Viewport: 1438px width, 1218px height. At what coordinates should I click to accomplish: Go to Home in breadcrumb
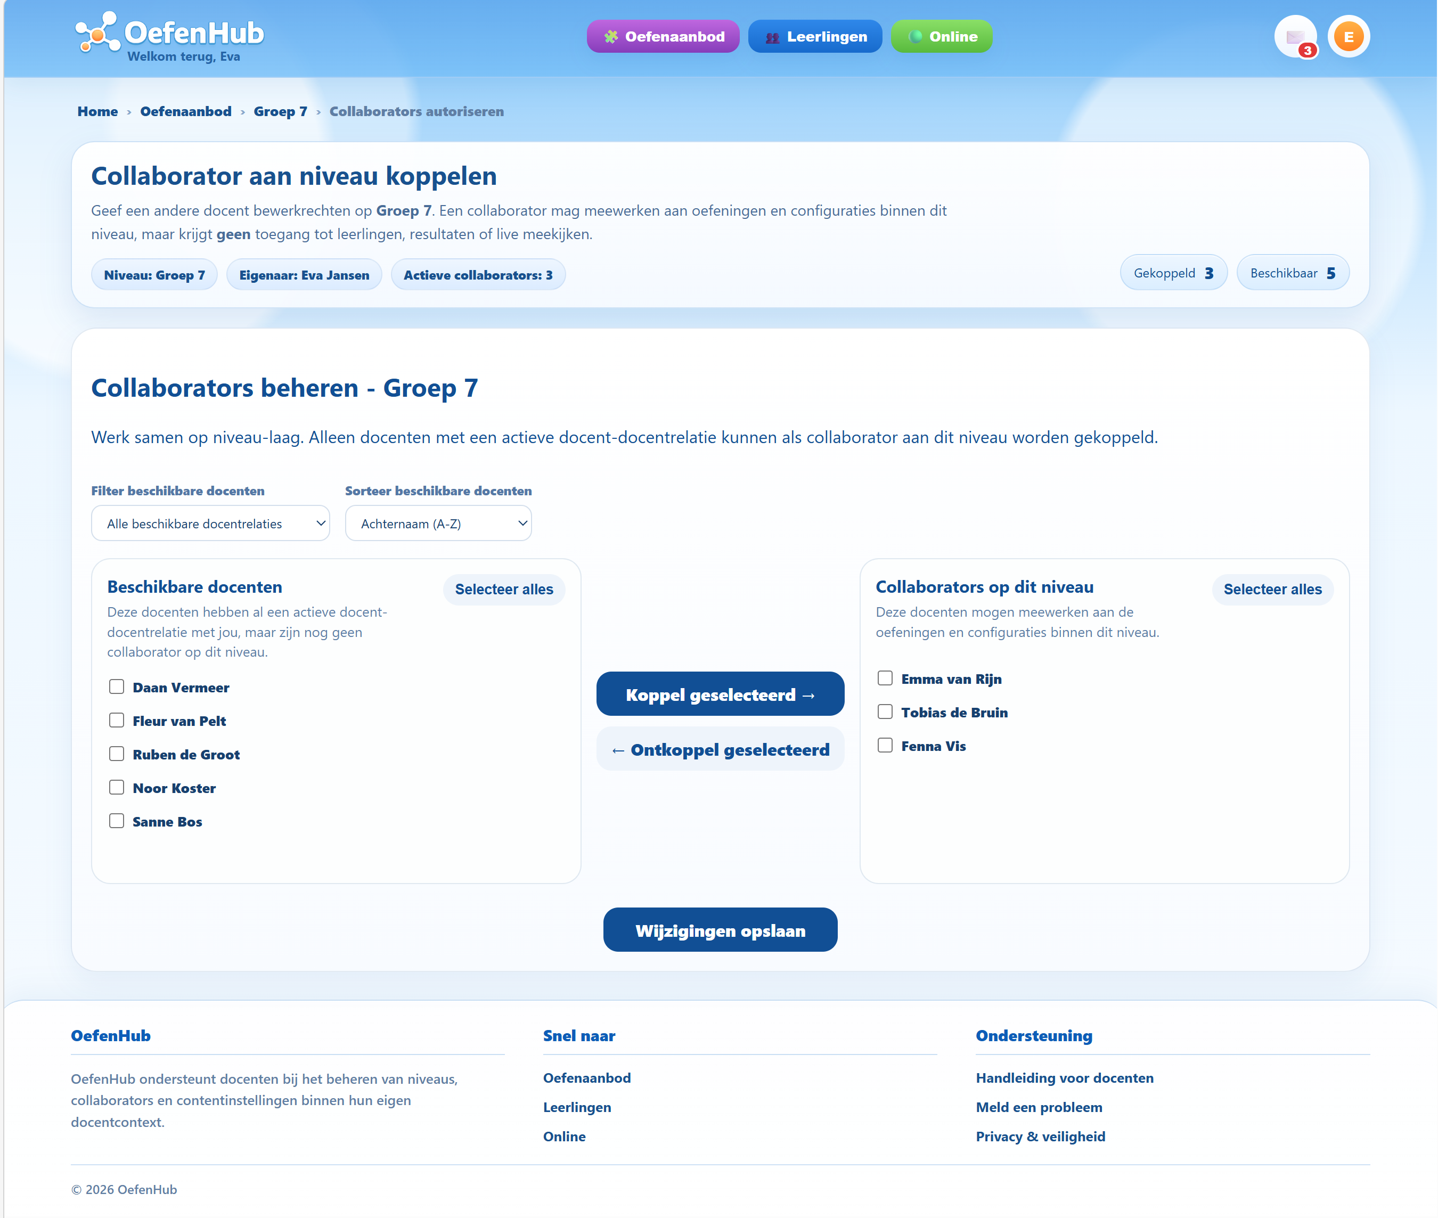(97, 112)
